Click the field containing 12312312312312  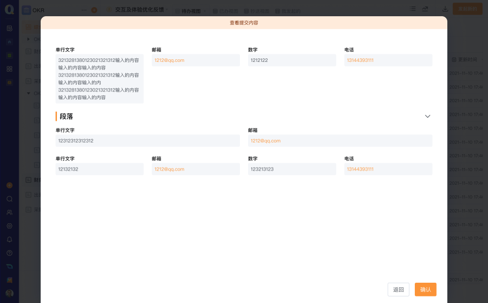pyautogui.click(x=147, y=141)
